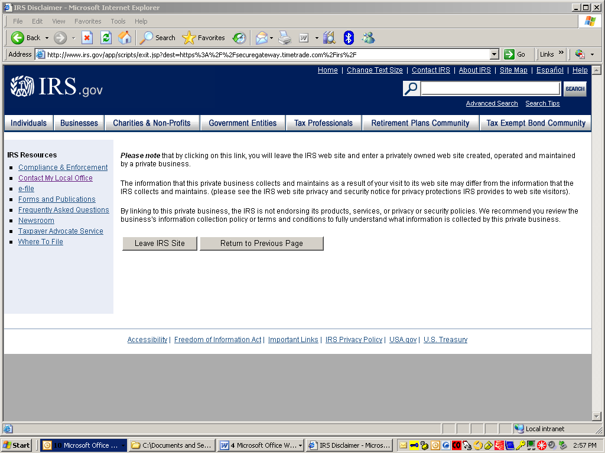Open the Español link in top navigation
Viewport: 605px width, 453px height.
(x=550, y=70)
